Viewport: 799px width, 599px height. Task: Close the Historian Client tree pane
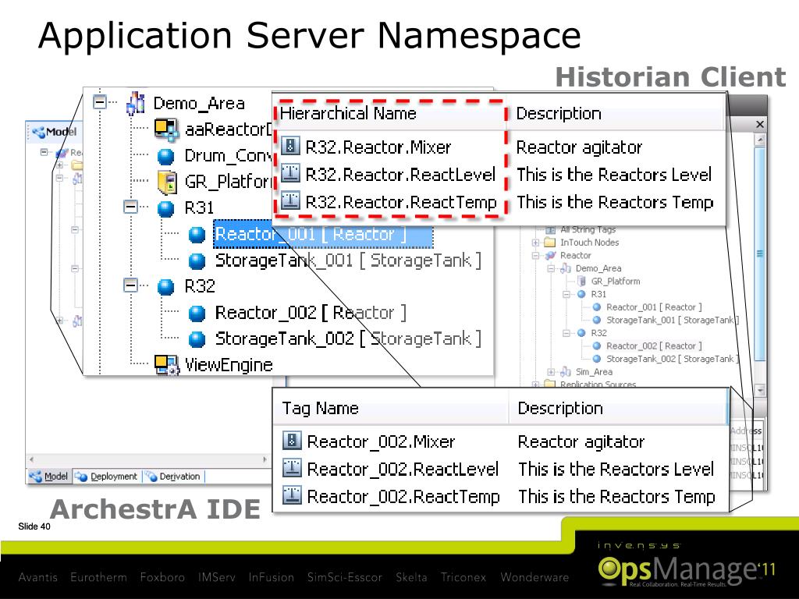(x=760, y=124)
